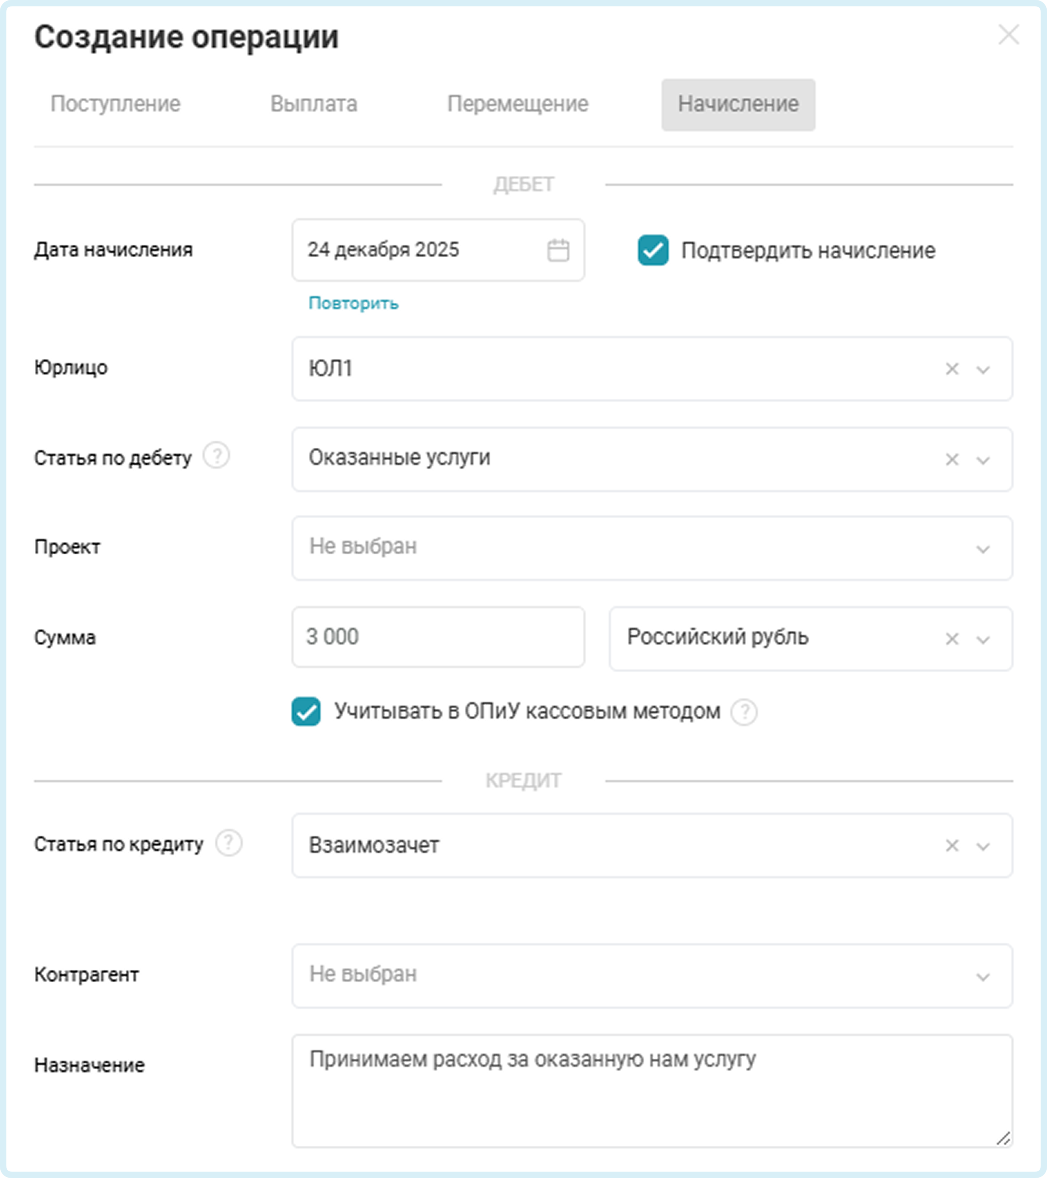Click into the Назначение text area

click(x=652, y=1090)
